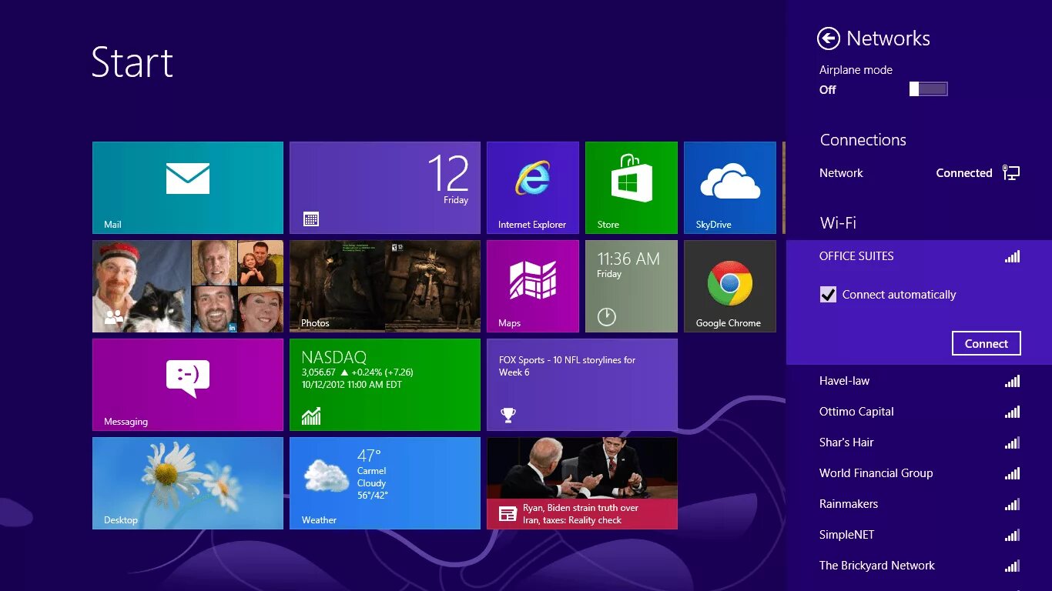This screenshot has width=1052, height=591.
Task: Select the SimpleNET Wi-Fi network
Action: pos(920,535)
